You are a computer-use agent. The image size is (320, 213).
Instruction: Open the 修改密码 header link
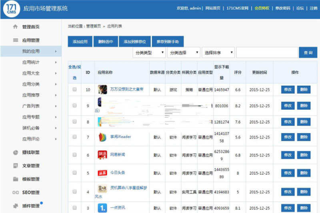283,8
